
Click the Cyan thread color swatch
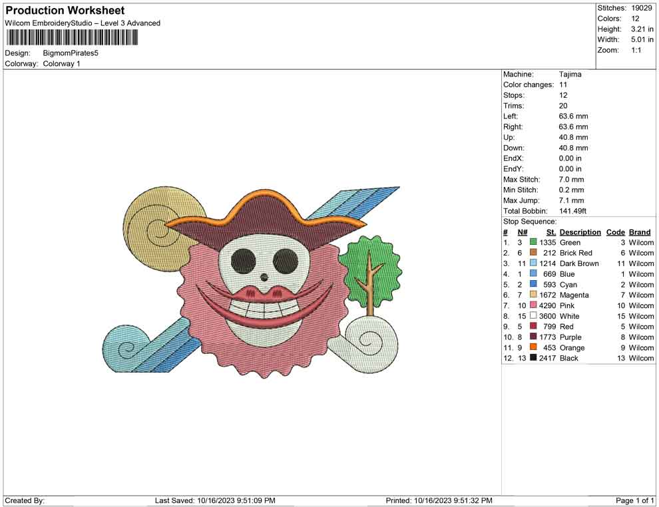[533, 285]
